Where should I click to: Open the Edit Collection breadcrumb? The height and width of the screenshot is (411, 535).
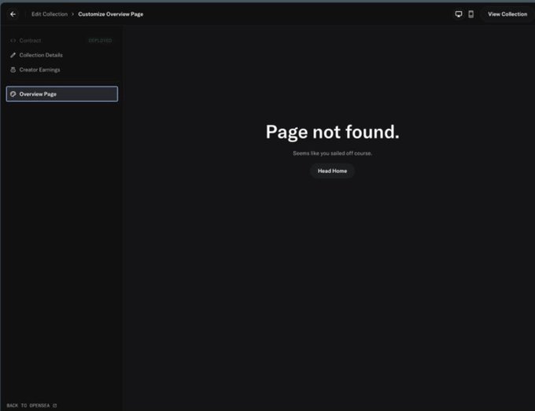50,14
